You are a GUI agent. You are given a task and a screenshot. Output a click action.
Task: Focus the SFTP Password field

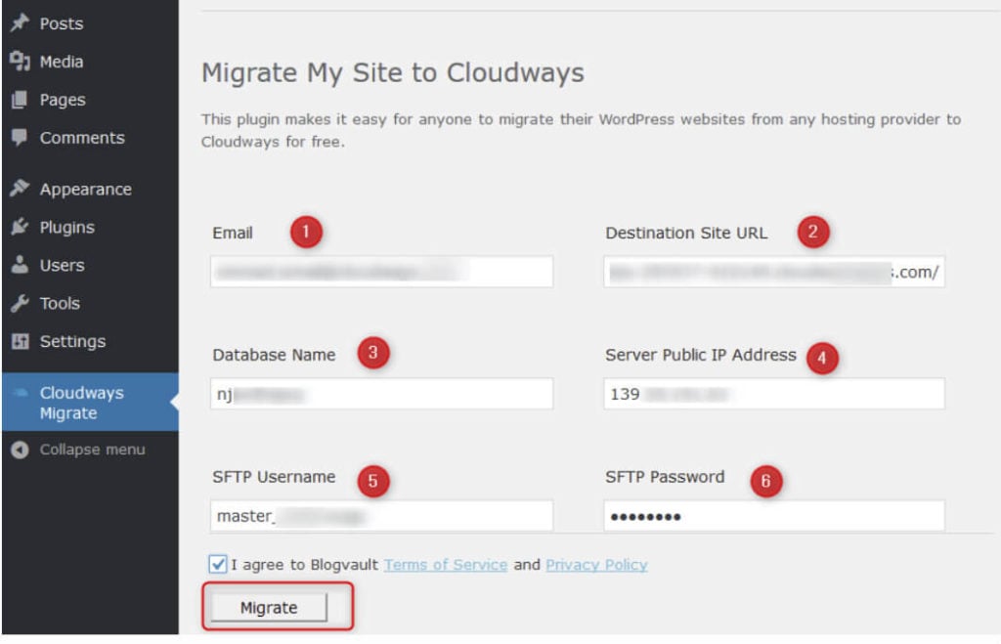774,516
